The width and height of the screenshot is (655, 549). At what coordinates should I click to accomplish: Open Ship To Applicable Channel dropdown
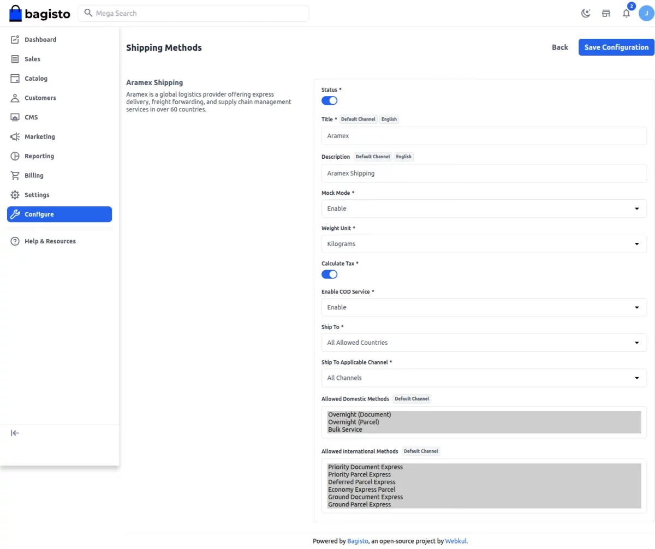point(484,378)
